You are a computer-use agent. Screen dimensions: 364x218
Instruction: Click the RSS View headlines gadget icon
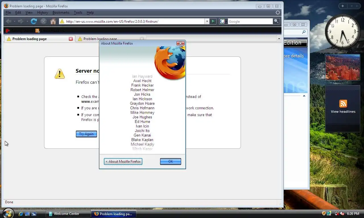pos(343,104)
